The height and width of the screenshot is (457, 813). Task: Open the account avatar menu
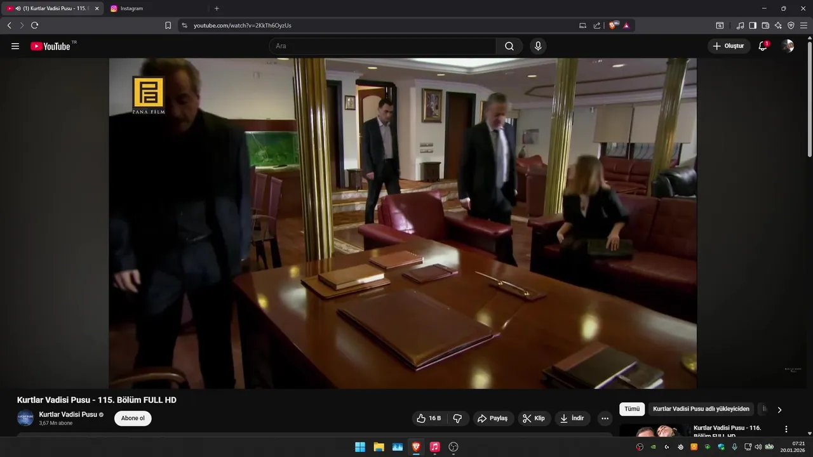(x=788, y=46)
